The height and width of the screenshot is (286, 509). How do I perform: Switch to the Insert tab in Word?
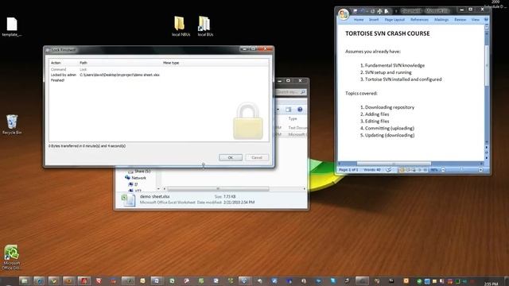374,20
